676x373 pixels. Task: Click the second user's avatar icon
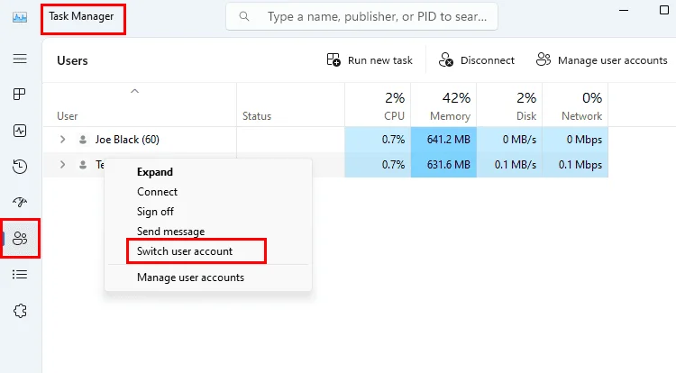coord(82,165)
